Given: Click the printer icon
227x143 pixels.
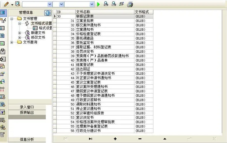Looking at the screenshot, I should pyautogui.click(x=130, y=4).
